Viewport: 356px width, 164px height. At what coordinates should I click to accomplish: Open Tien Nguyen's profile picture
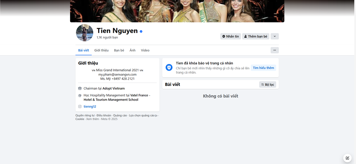84,33
